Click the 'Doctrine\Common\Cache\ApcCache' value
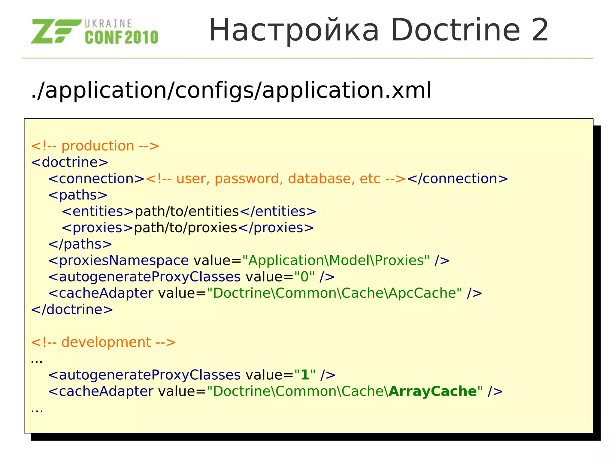This screenshot has height=461, width=615. (x=335, y=293)
